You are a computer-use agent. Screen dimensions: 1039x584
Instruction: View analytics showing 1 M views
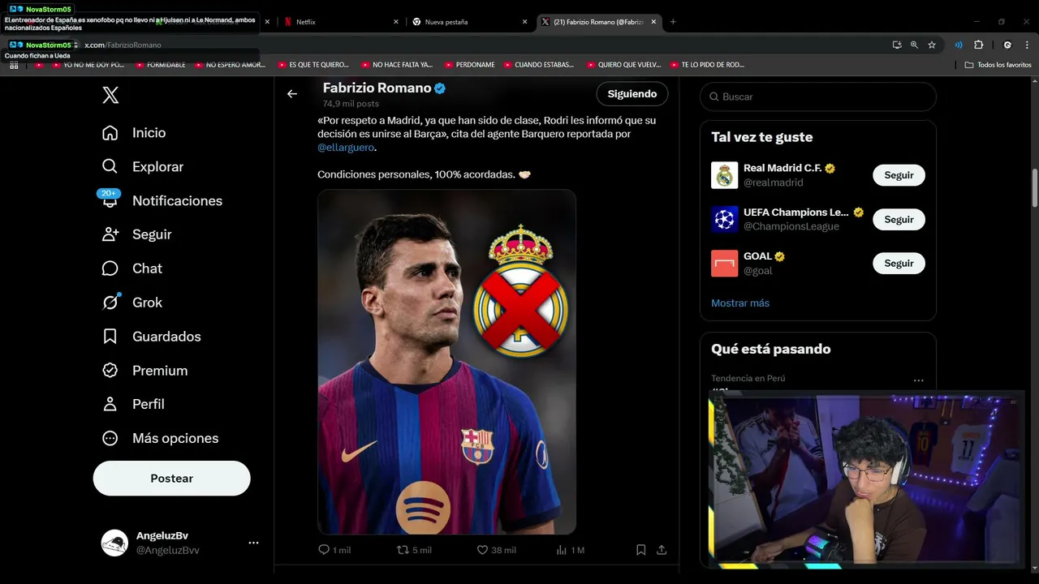point(570,550)
